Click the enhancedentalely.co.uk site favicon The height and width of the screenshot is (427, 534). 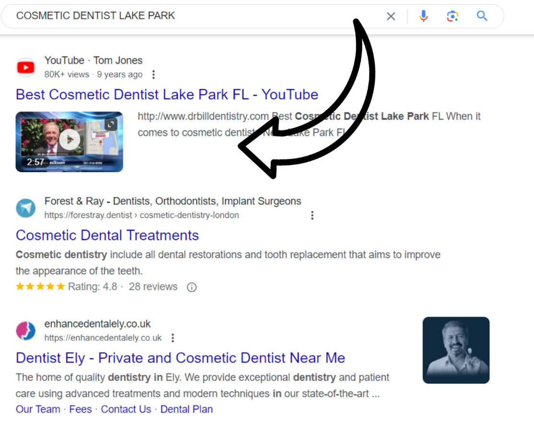[x=26, y=331]
